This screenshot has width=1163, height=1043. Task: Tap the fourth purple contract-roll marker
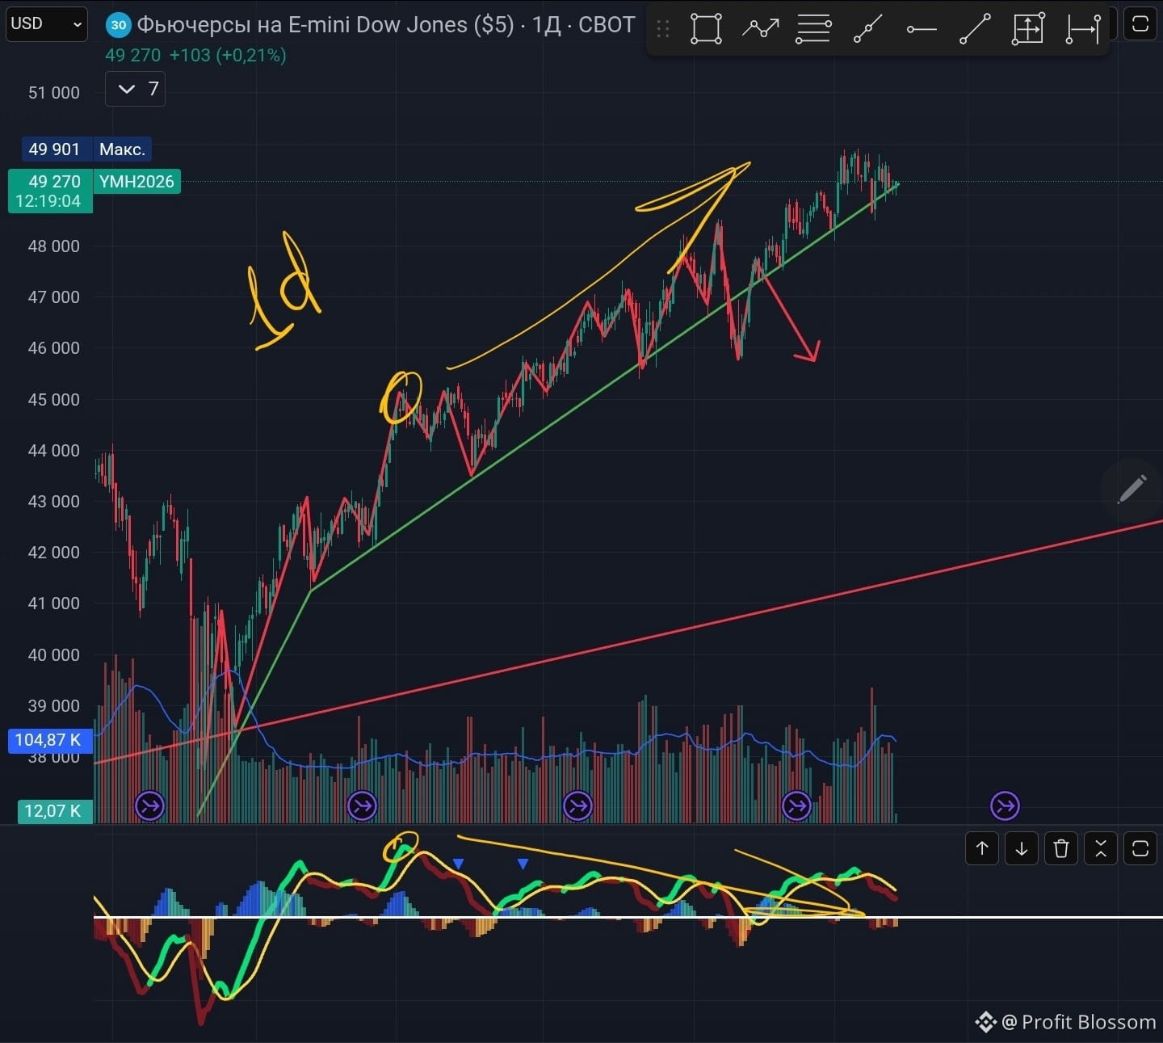(x=796, y=805)
